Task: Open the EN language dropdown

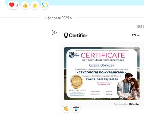Action: (x=135, y=35)
